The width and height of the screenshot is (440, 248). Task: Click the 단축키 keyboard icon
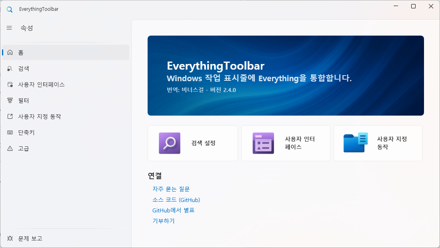(x=10, y=132)
